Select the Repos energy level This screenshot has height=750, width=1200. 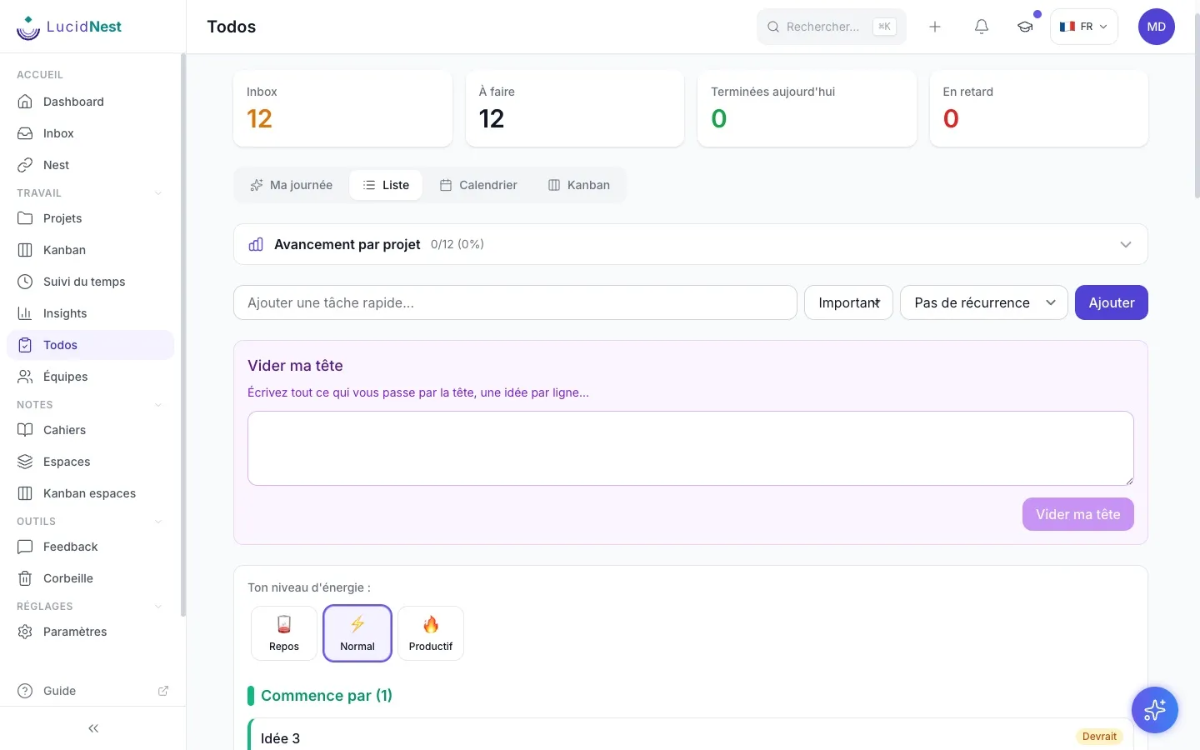(284, 633)
